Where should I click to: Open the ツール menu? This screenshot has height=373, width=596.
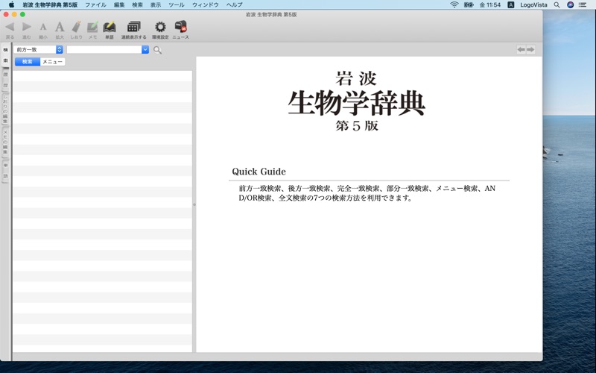pos(177,4)
